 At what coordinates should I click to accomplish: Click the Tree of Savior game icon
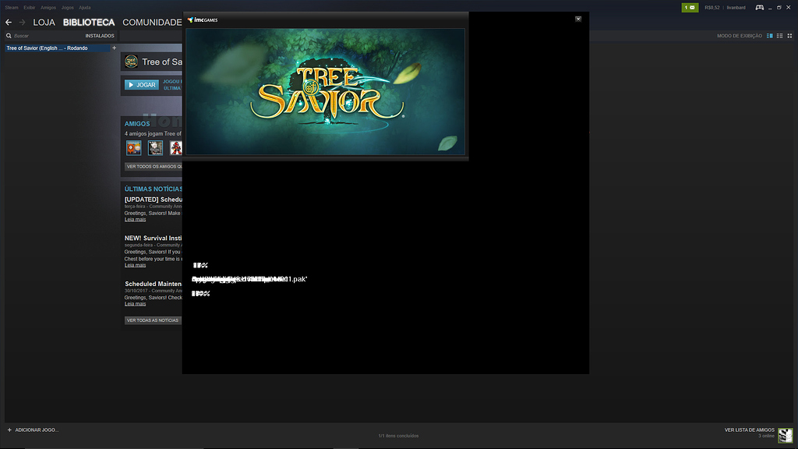click(x=132, y=62)
